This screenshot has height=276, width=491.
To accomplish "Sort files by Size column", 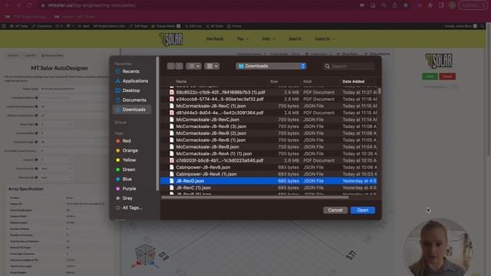I will click(274, 81).
